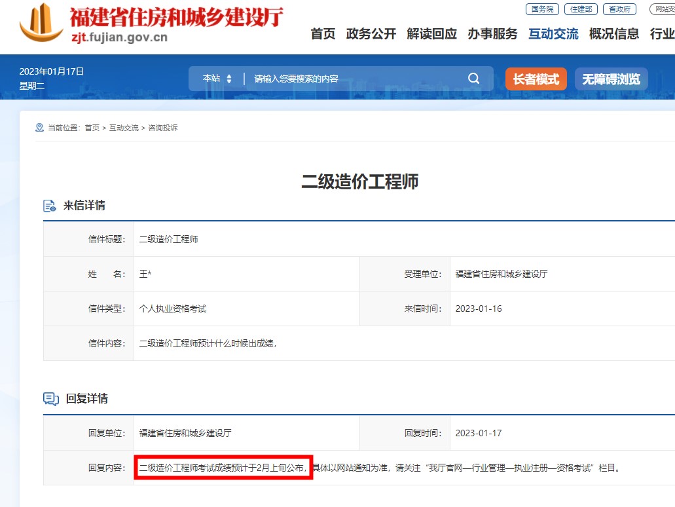
Task: Enable 长者模式 senior mode
Action: tap(536, 79)
